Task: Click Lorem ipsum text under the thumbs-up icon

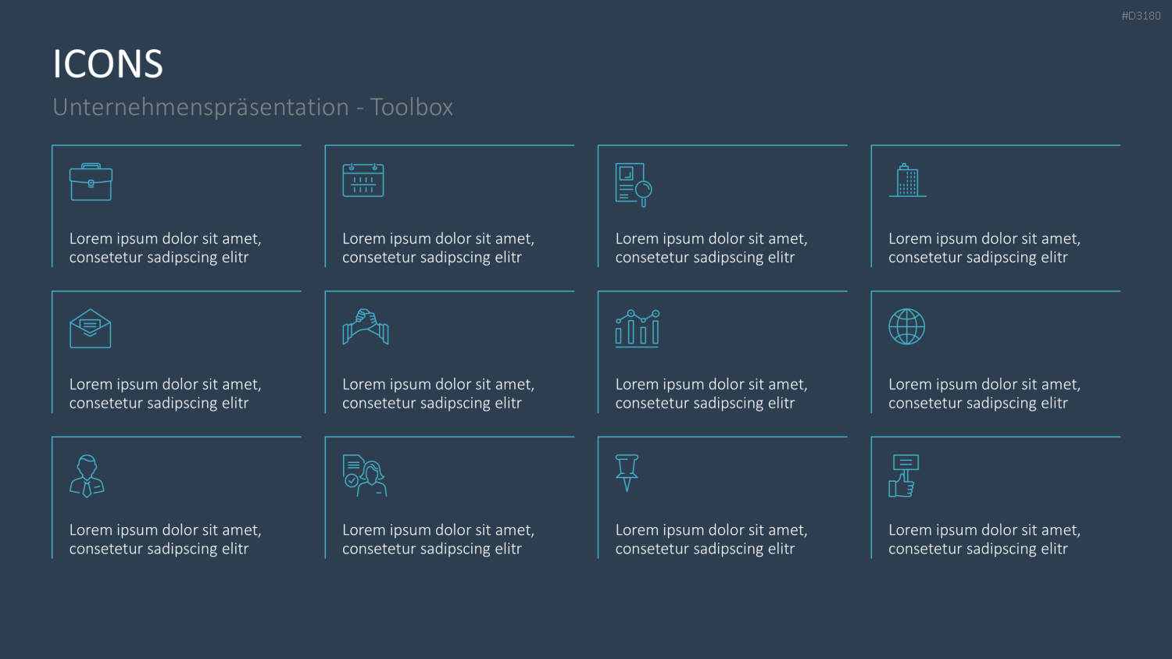Action: 984,540
